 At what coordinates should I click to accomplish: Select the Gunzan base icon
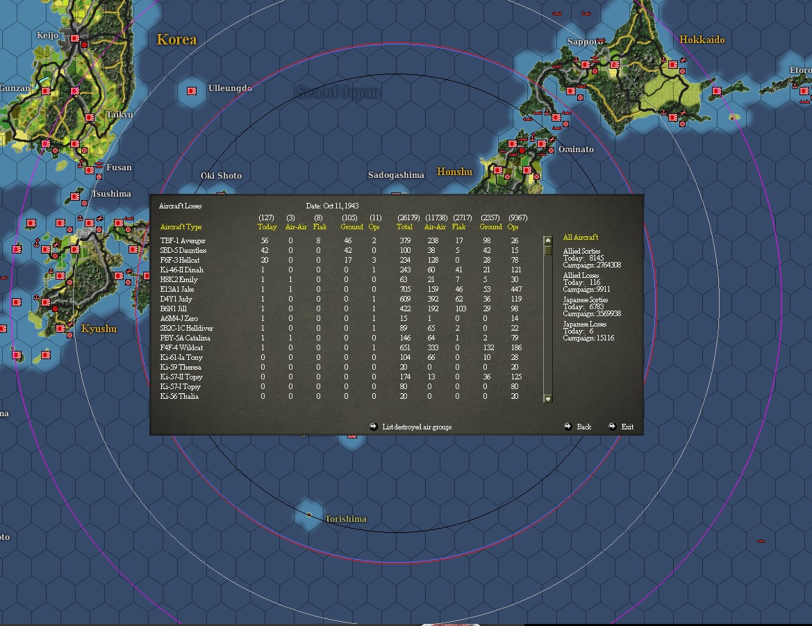click(x=46, y=91)
